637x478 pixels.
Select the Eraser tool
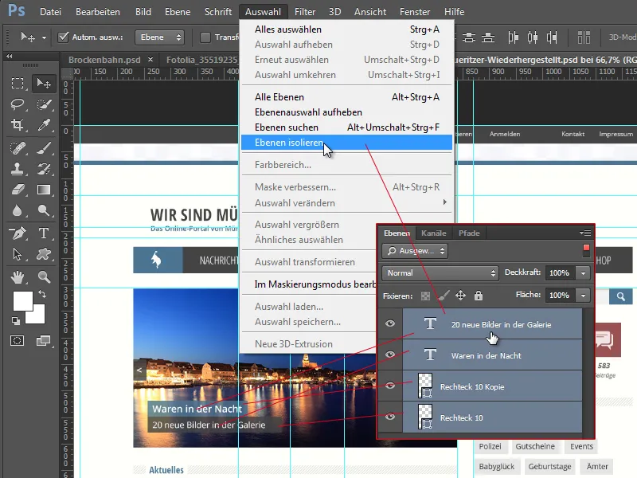click(17, 190)
